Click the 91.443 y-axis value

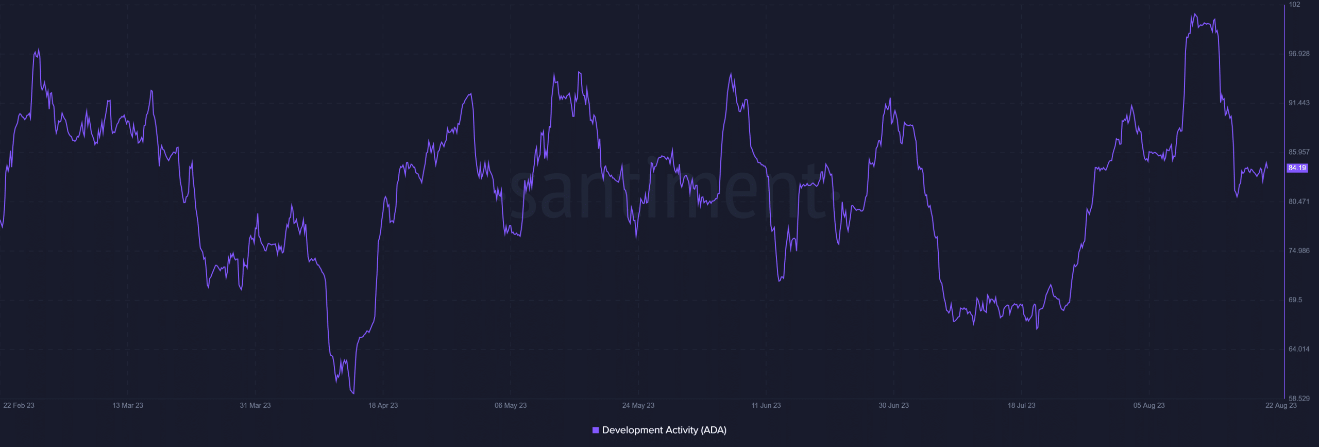(x=1299, y=103)
